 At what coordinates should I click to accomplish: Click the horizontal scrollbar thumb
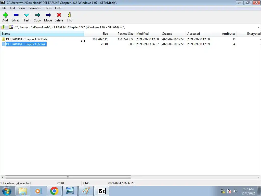[68, 177]
